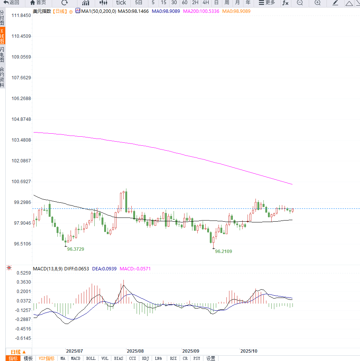Click the MACD(13,8,9) DIFF:0.0653 label

pyautogui.click(x=61, y=269)
